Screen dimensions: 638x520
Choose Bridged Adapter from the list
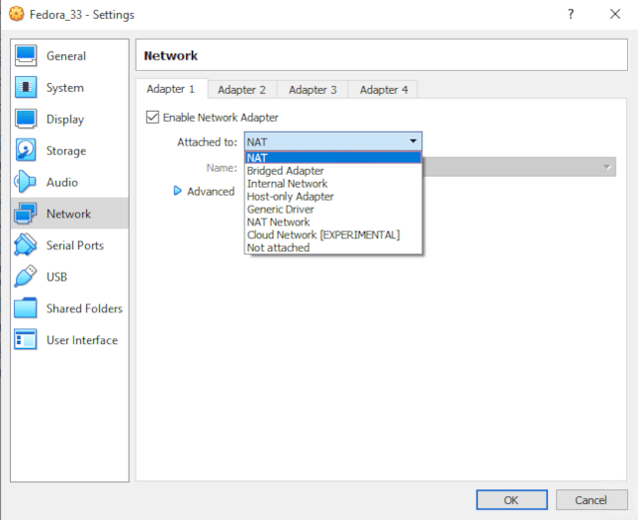click(x=285, y=171)
